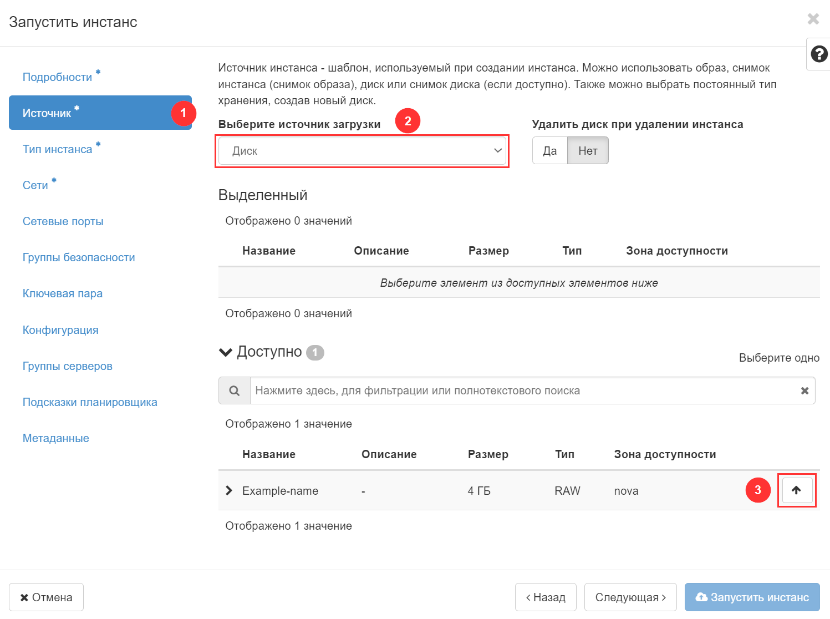This screenshot has width=830, height=619.
Task: Go to the Сети tab
Action: click(35, 185)
